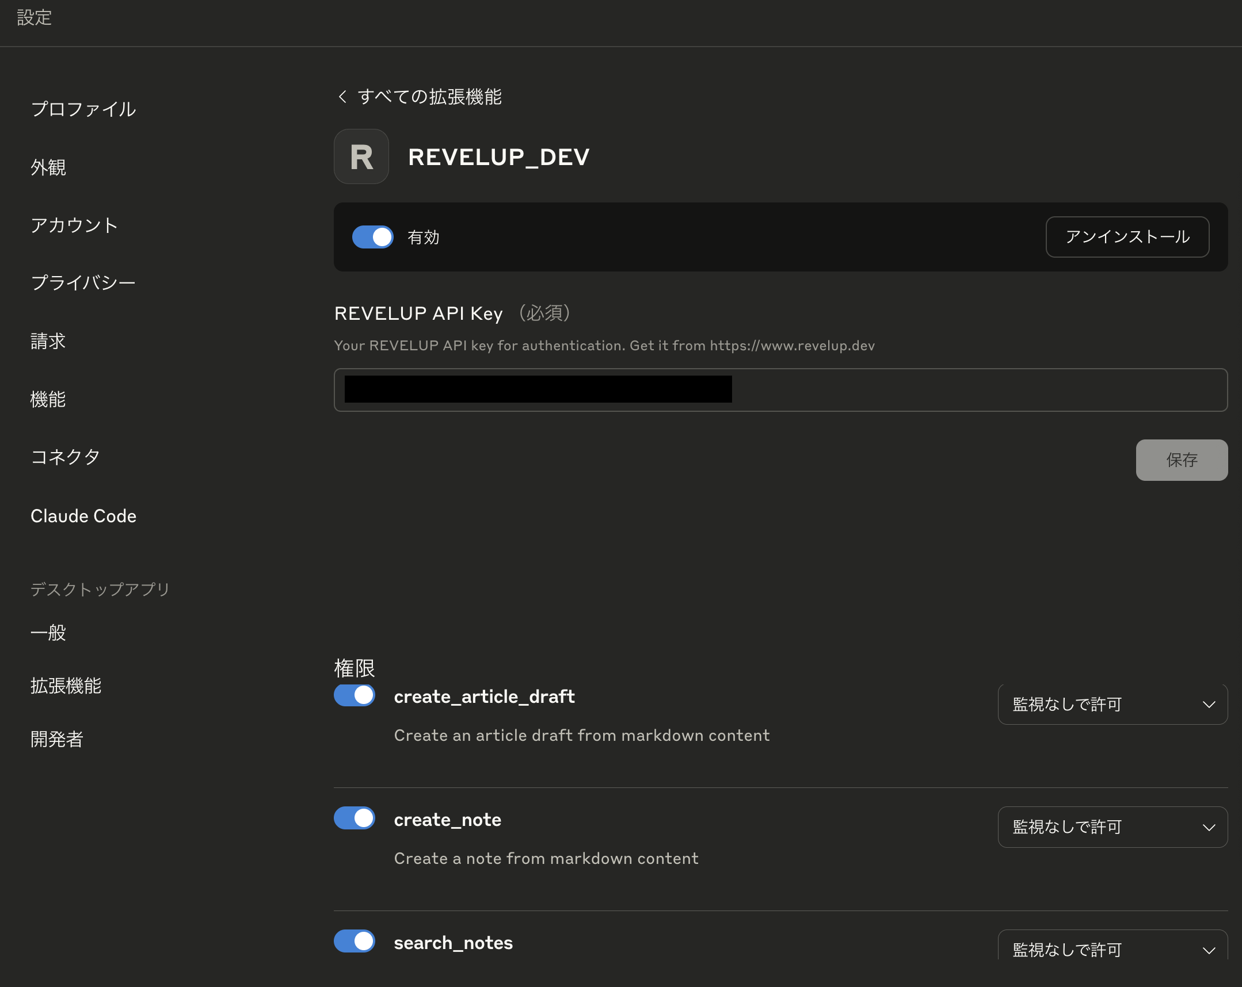The height and width of the screenshot is (987, 1242).
Task: Click the 権限 section heading
Action: tap(355, 668)
